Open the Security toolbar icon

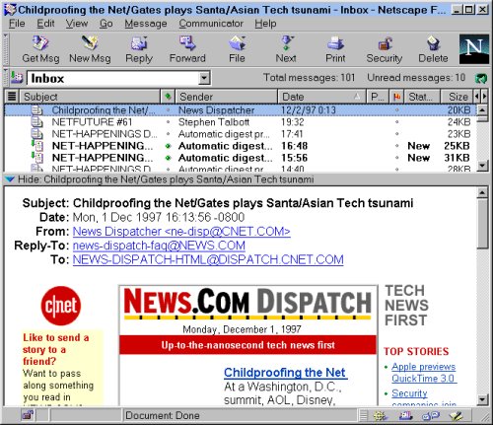pyautogui.click(x=385, y=49)
